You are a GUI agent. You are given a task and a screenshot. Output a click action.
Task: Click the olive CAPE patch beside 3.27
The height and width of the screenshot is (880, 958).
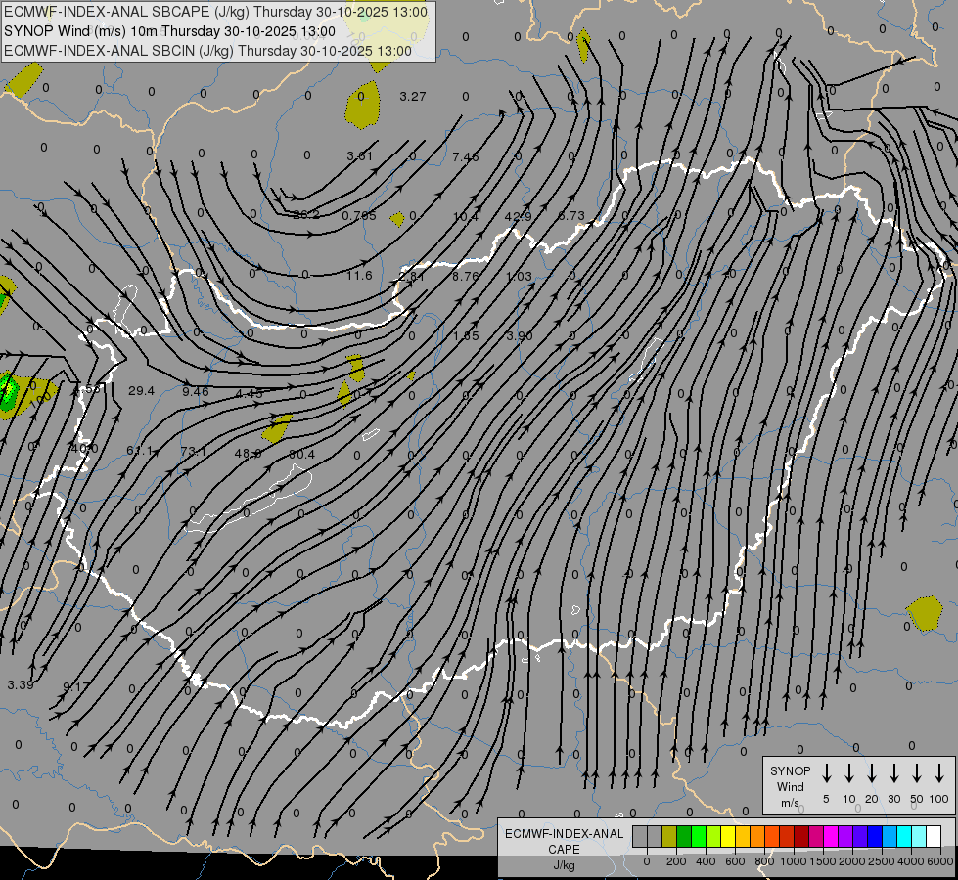[363, 105]
